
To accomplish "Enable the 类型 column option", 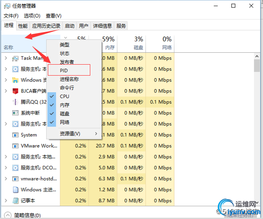I will (x=74, y=45).
